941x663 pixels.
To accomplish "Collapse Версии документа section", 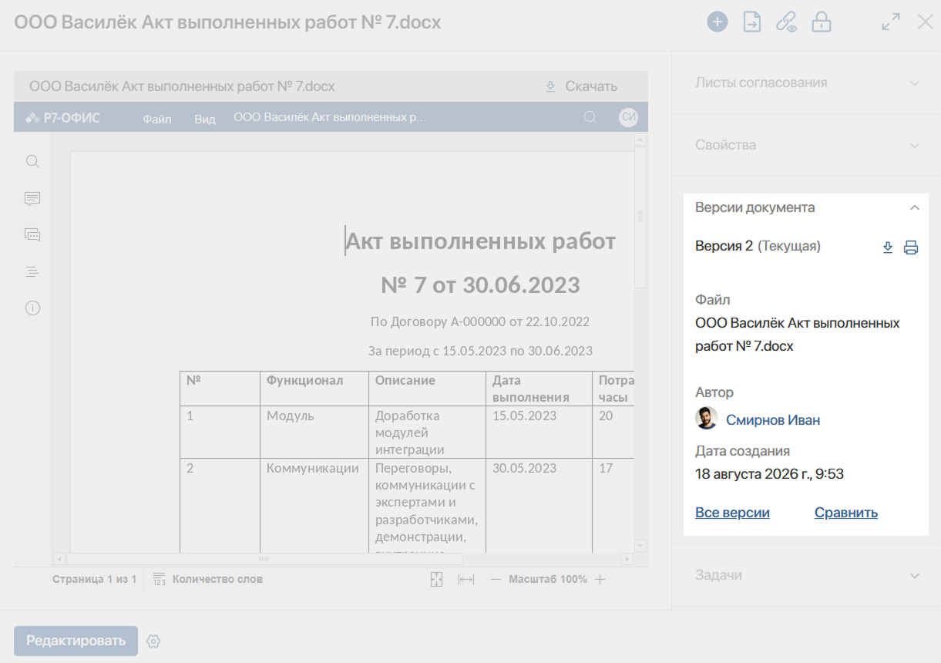I will pyautogui.click(x=807, y=207).
